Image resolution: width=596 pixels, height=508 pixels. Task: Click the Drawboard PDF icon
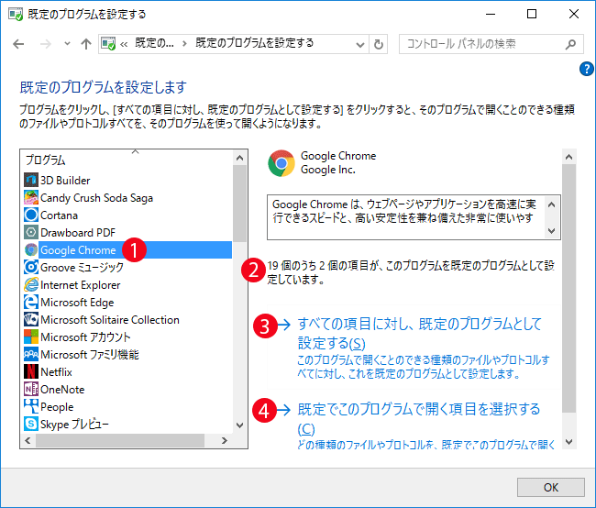click(x=31, y=232)
